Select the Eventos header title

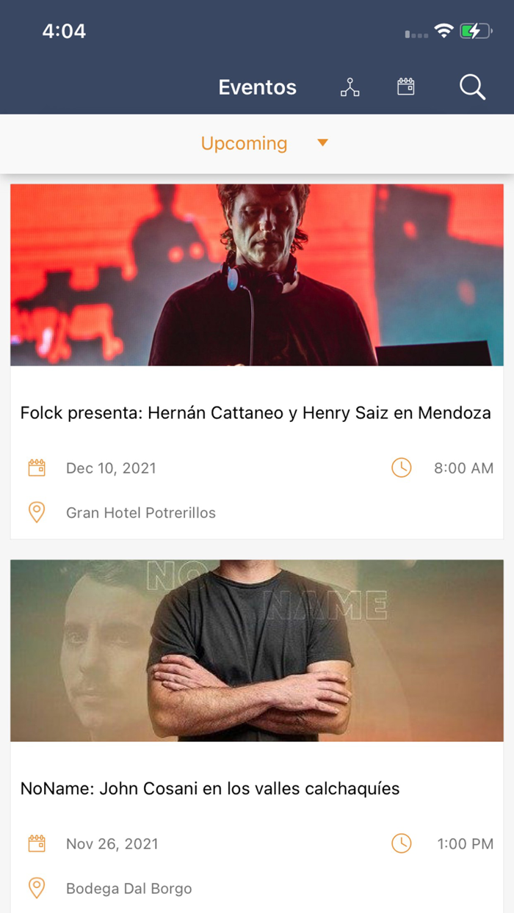[x=258, y=87]
